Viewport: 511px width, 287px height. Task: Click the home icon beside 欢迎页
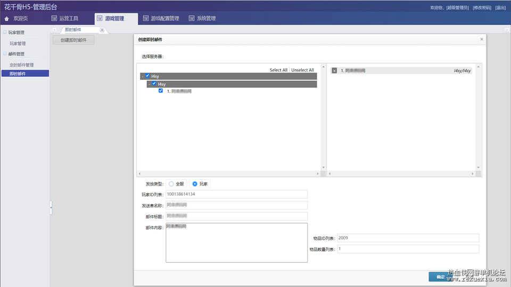[6, 19]
